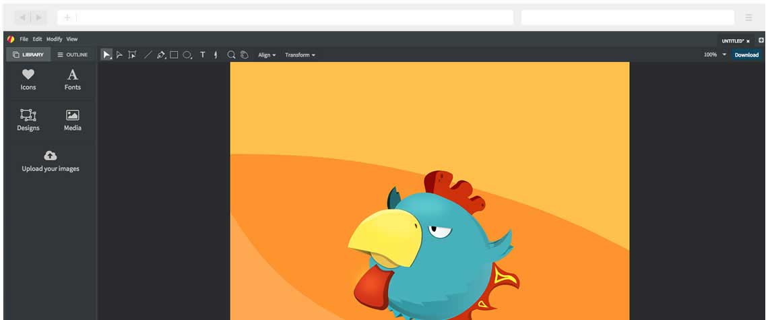
Task: Add a new document tab
Action: click(761, 40)
